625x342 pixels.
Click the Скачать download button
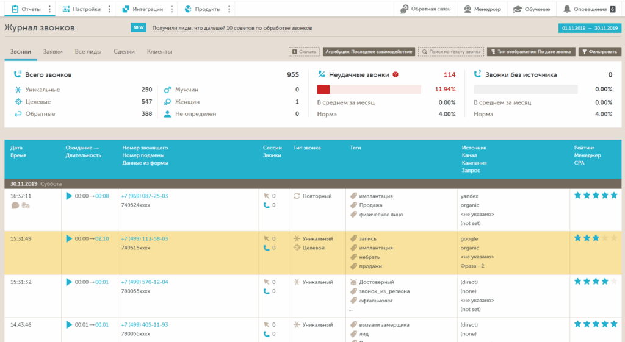coord(304,51)
